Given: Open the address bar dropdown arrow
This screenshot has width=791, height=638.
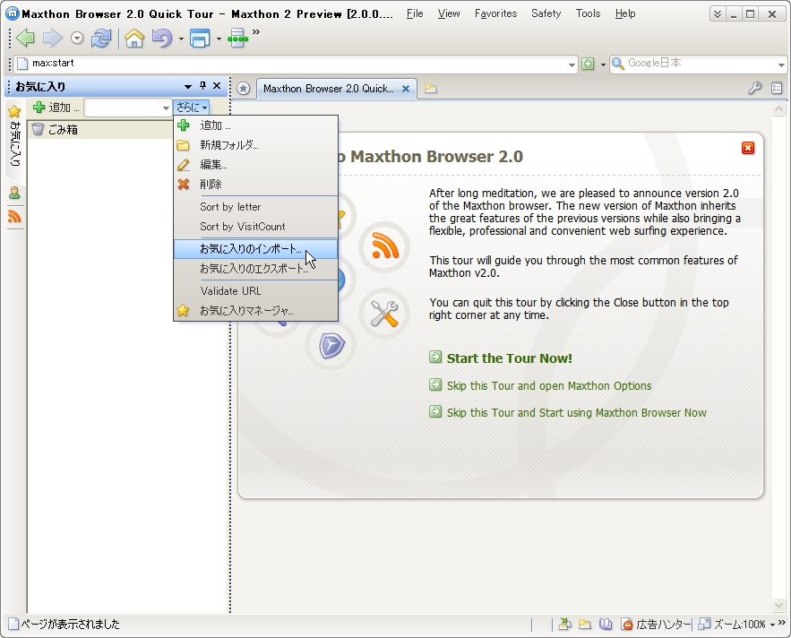Looking at the screenshot, I should [x=571, y=65].
